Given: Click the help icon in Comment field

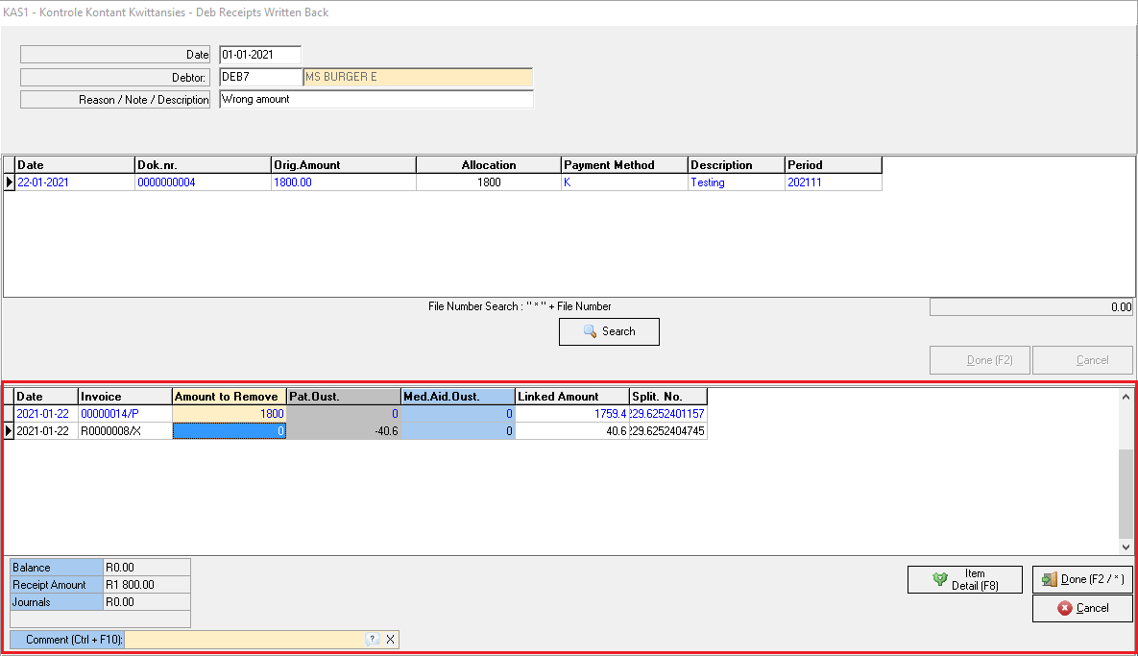Looking at the screenshot, I should click(373, 640).
